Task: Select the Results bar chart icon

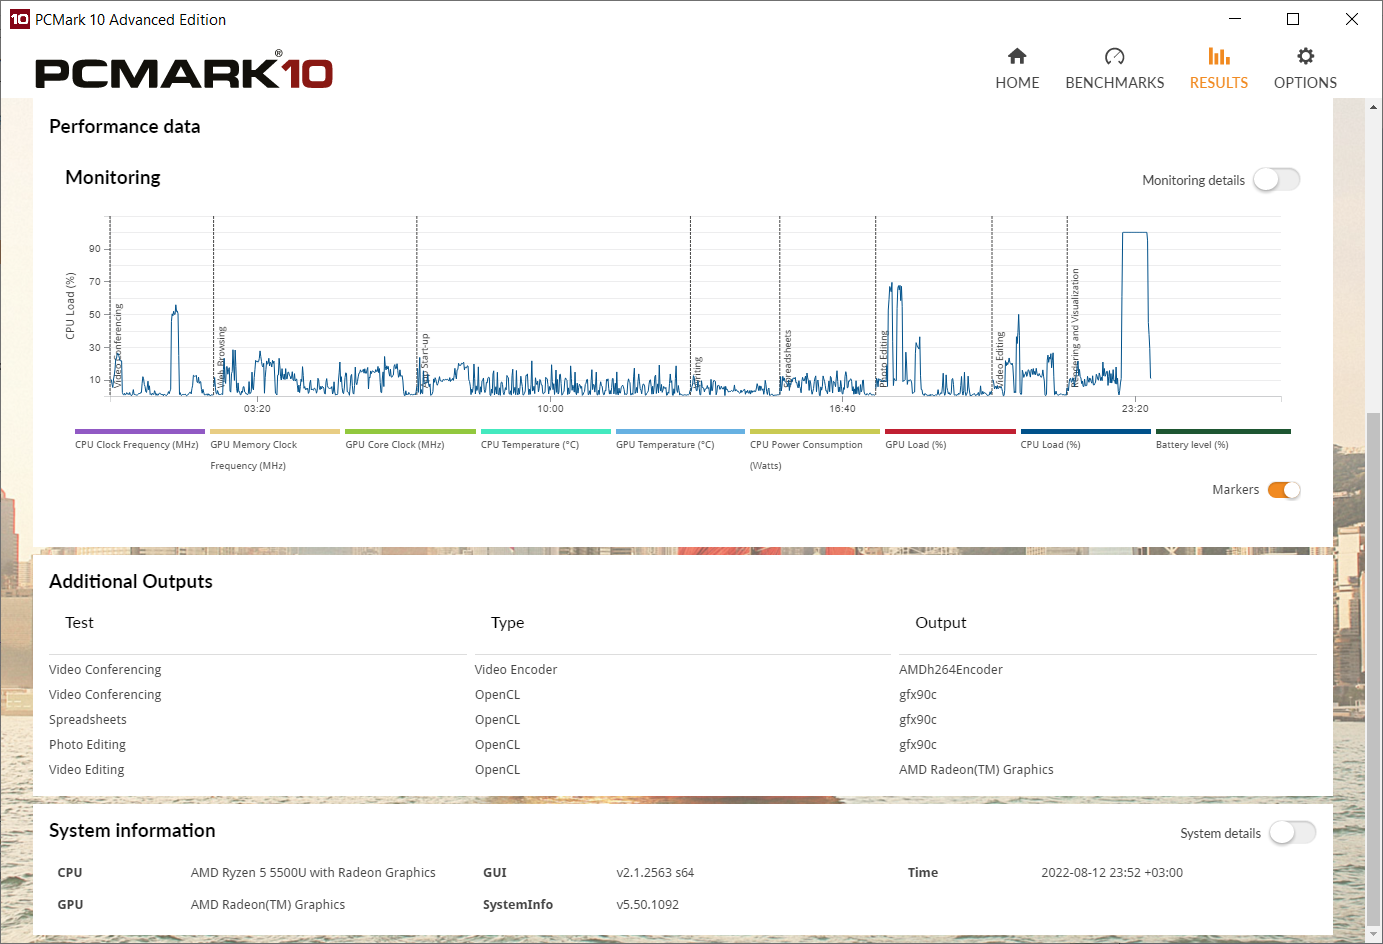Action: pyautogui.click(x=1218, y=56)
